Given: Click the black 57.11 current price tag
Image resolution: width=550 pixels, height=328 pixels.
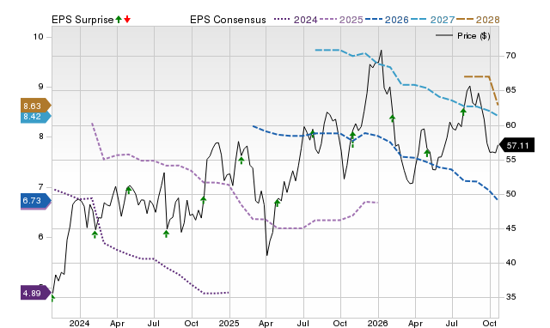Looking at the screenshot, I should tap(516, 145).
